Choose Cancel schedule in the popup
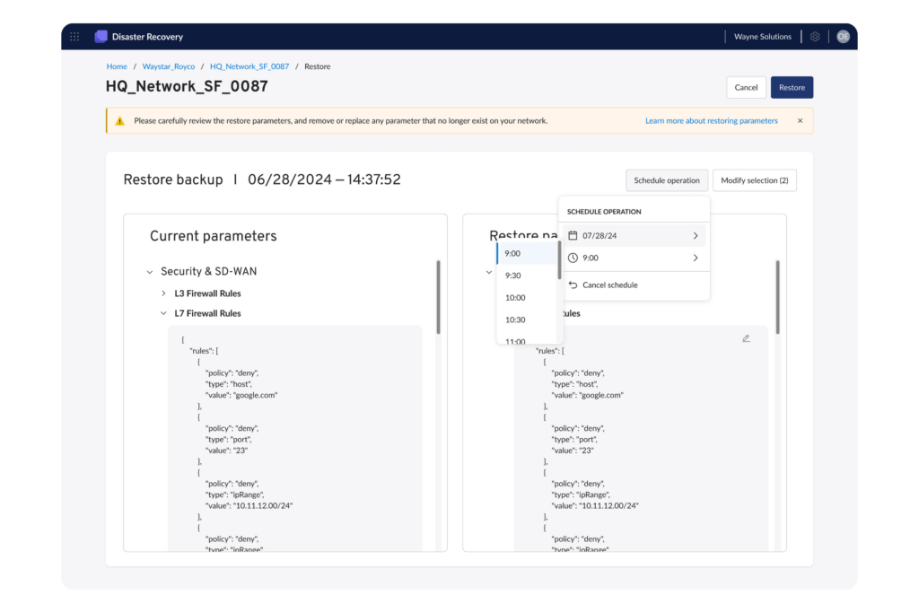919x613 pixels. tap(611, 285)
